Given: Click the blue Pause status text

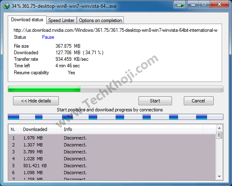Looking at the screenshot, I should (48, 37).
